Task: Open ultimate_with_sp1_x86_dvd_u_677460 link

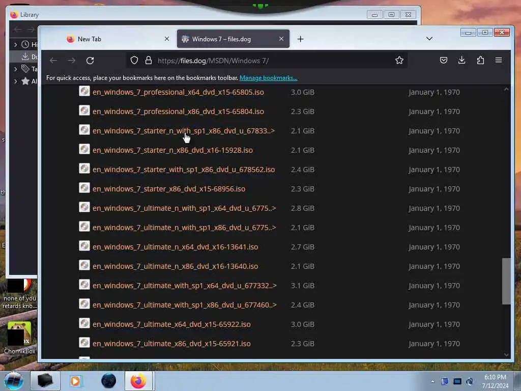Action: click(184, 304)
